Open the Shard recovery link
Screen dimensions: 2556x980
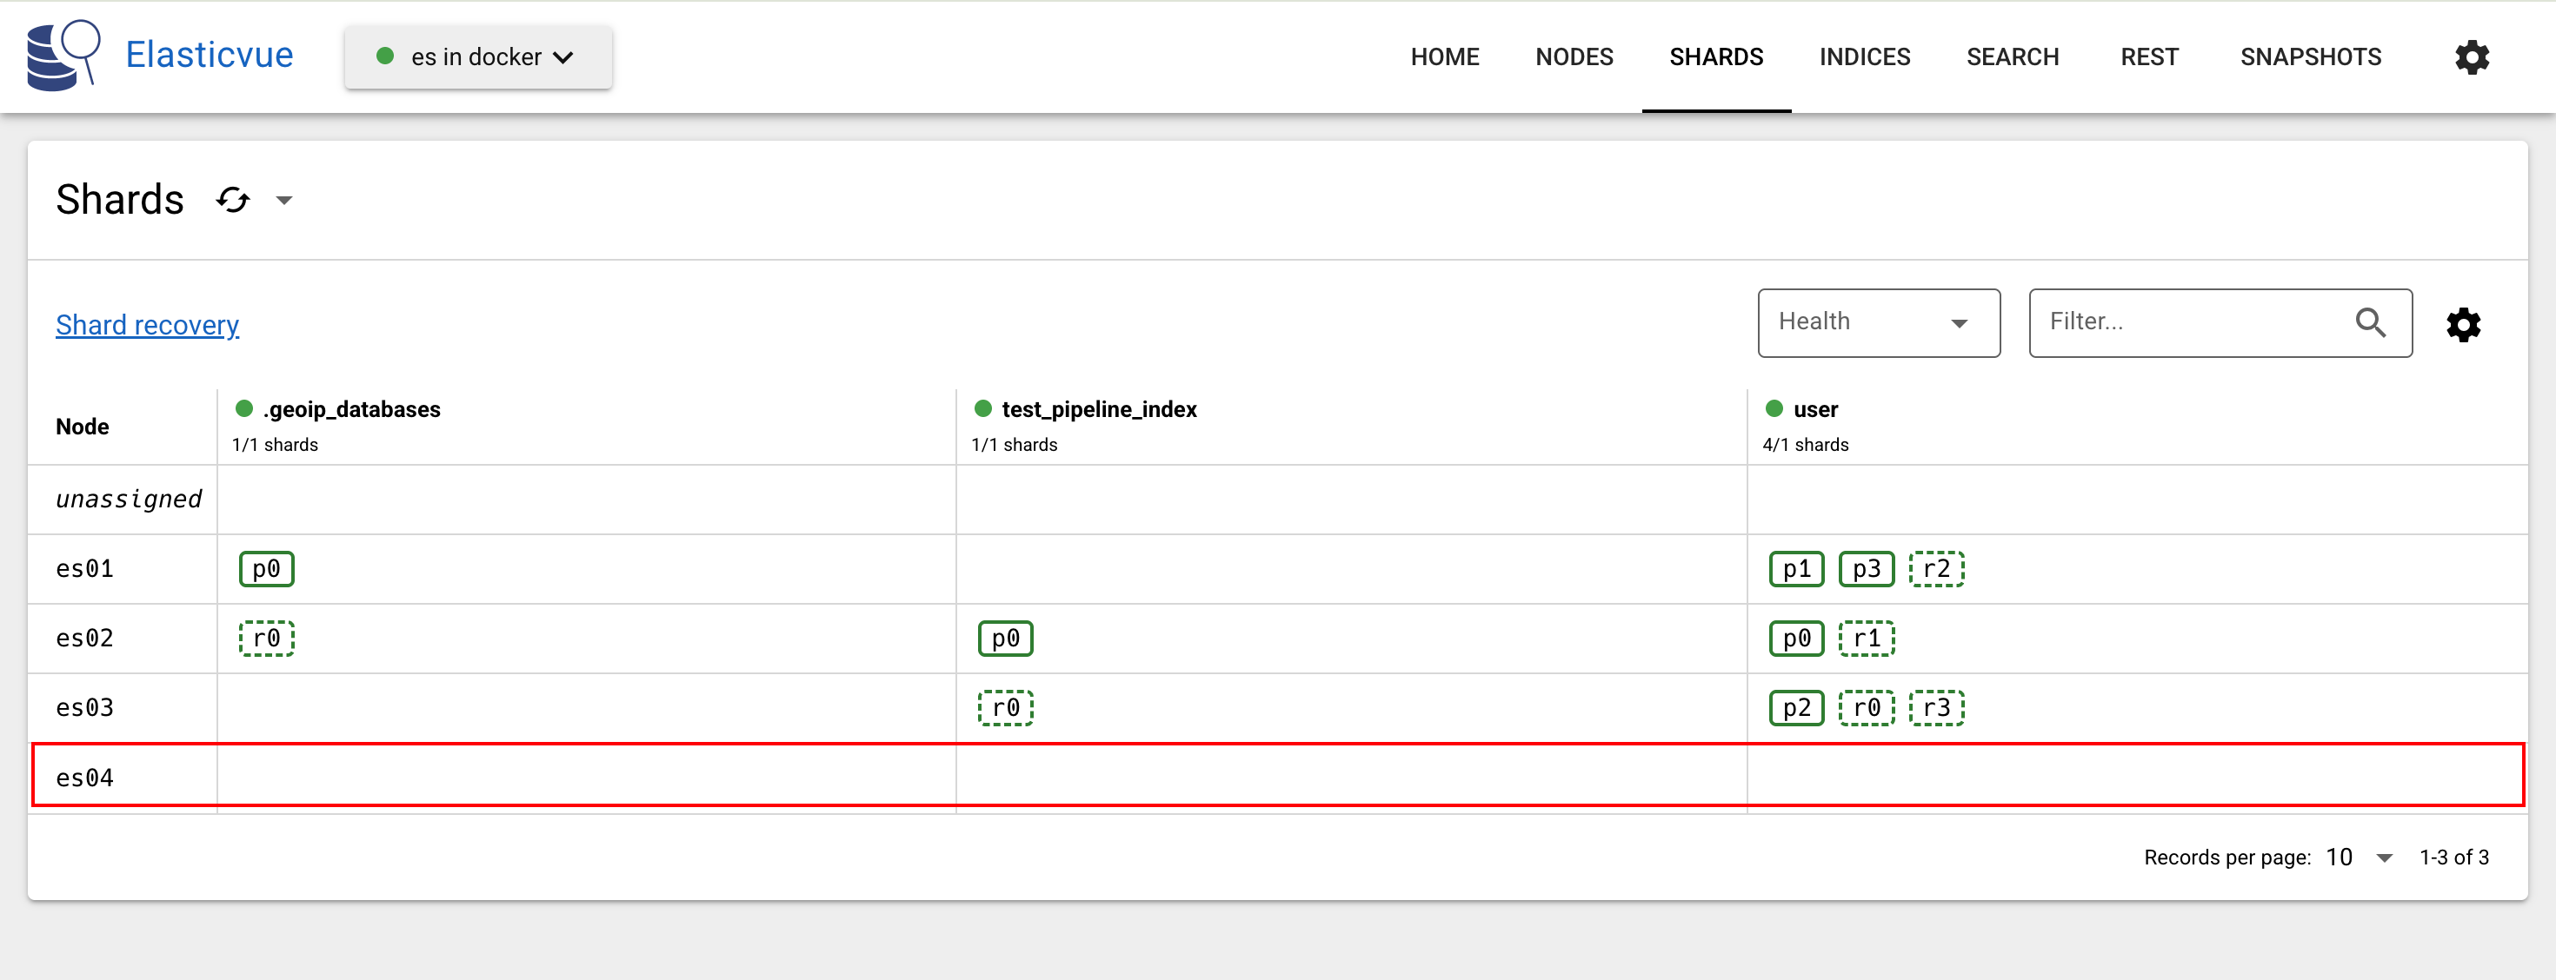coord(147,324)
